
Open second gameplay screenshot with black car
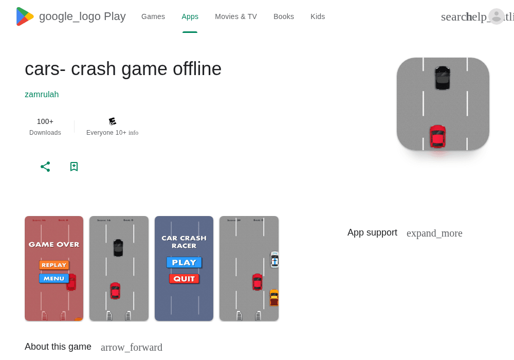click(119, 268)
